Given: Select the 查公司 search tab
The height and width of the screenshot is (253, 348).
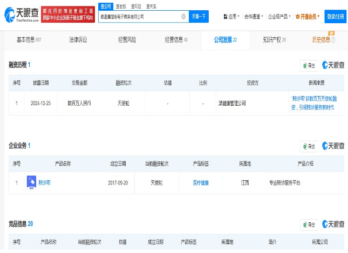Looking at the screenshot, I should pos(106,6).
